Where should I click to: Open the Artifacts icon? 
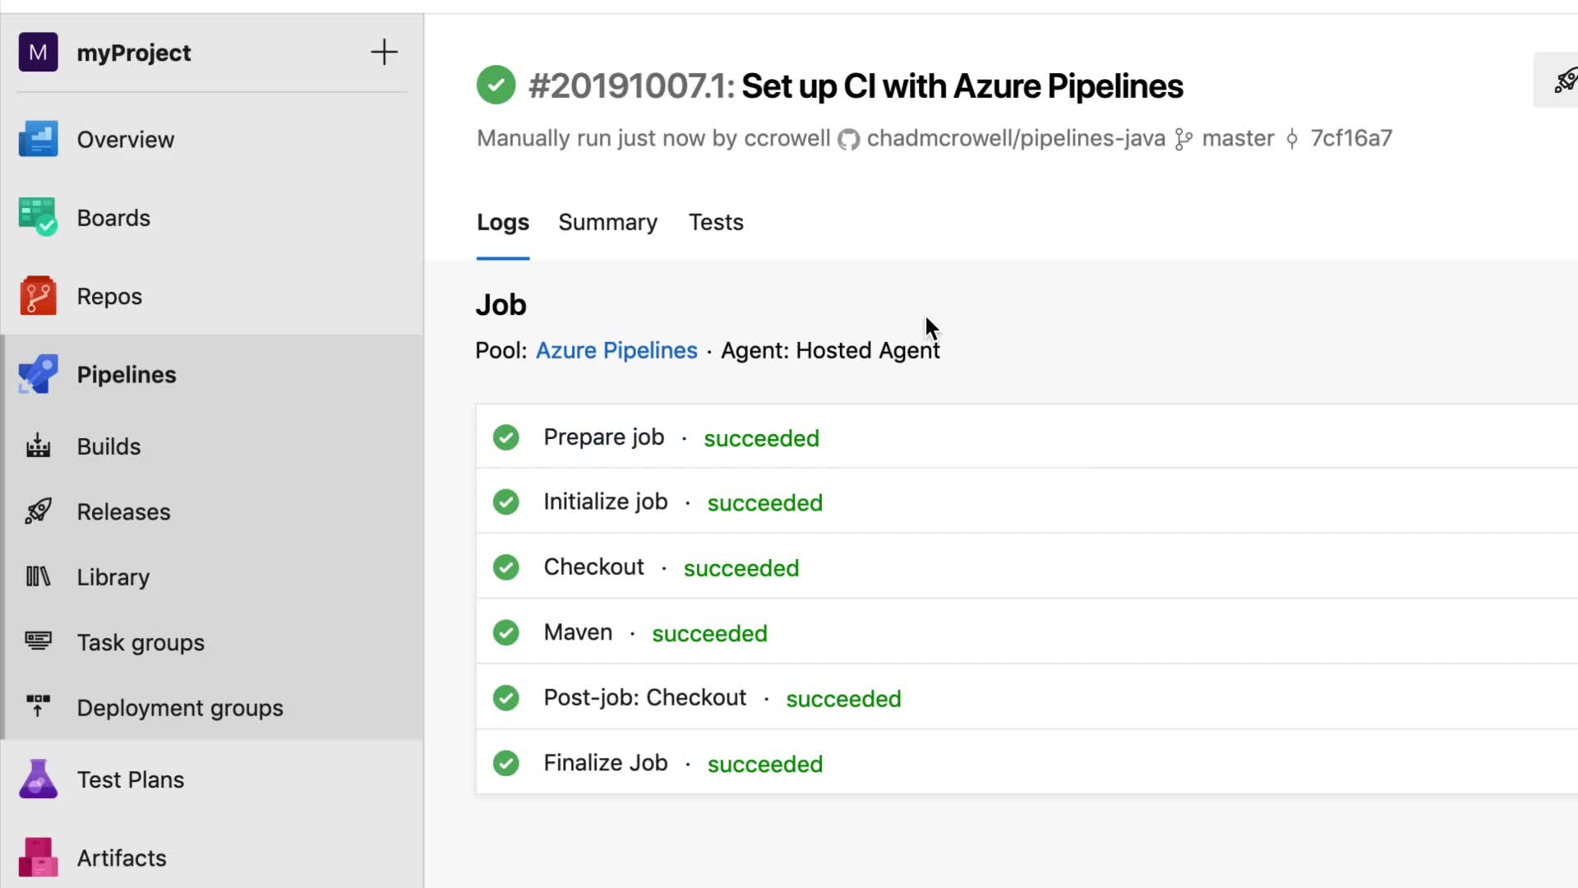[38, 858]
